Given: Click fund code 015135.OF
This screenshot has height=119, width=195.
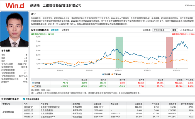Looking at the screenshot, I should click(x=28, y=113).
